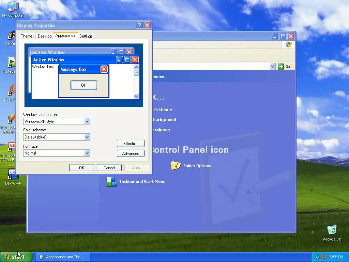Click Window Text in the preview
The width and height of the screenshot is (349, 262).
(x=43, y=67)
